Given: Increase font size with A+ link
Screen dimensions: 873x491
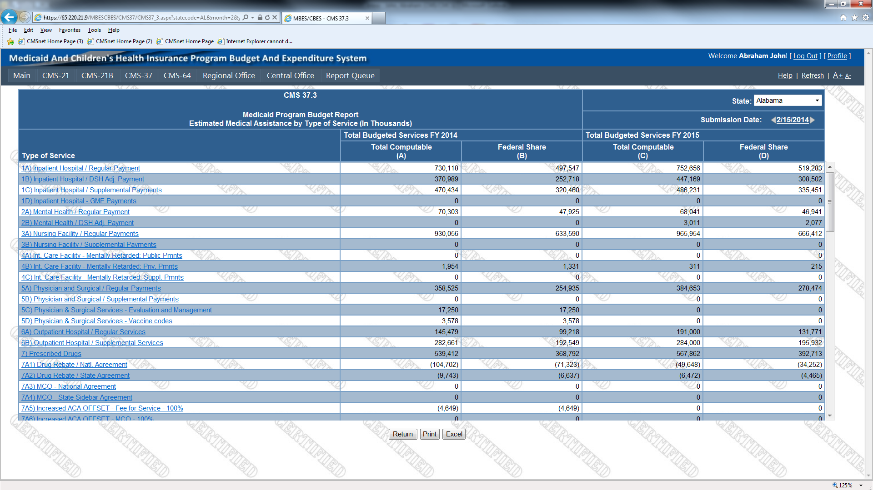Looking at the screenshot, I should pyautogui.click(x=838, y=75).
